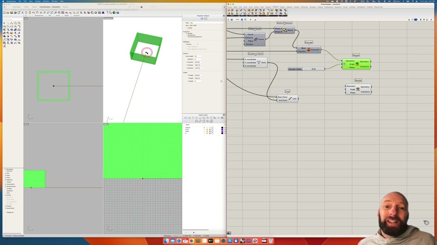Click the viewport Title input field
Screen dimensions: 437x245
pyautogui.click(x=207, y=23)
